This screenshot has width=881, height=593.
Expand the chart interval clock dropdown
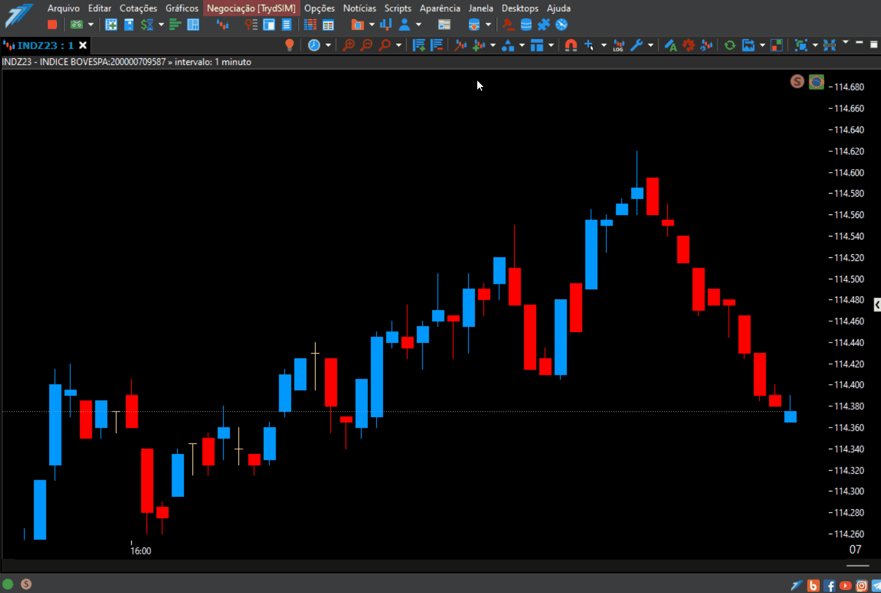pyautogui.click(x=328, y=45)
